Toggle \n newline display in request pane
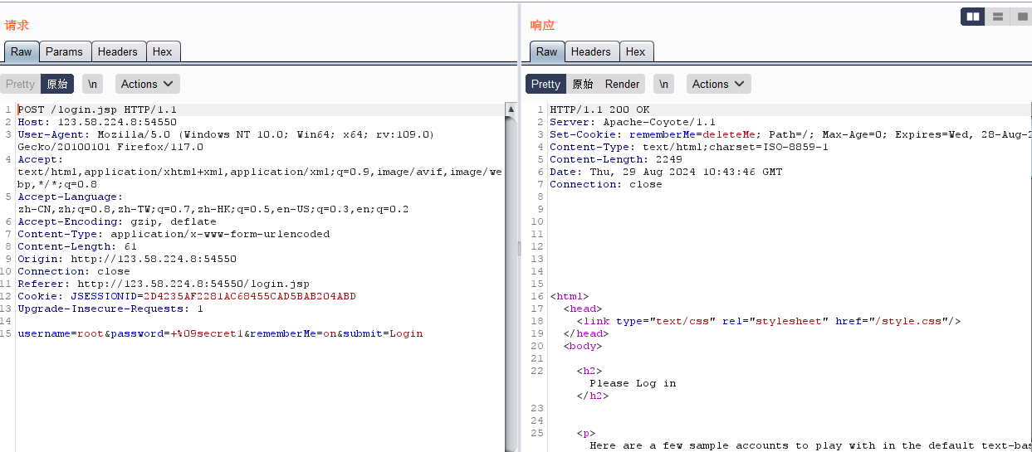The height and width of the screenshot is (452, 1032). [x=94, y=84]
